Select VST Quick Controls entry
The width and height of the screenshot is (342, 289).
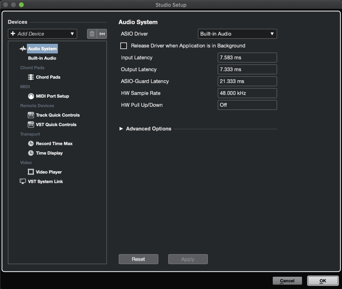56,125
